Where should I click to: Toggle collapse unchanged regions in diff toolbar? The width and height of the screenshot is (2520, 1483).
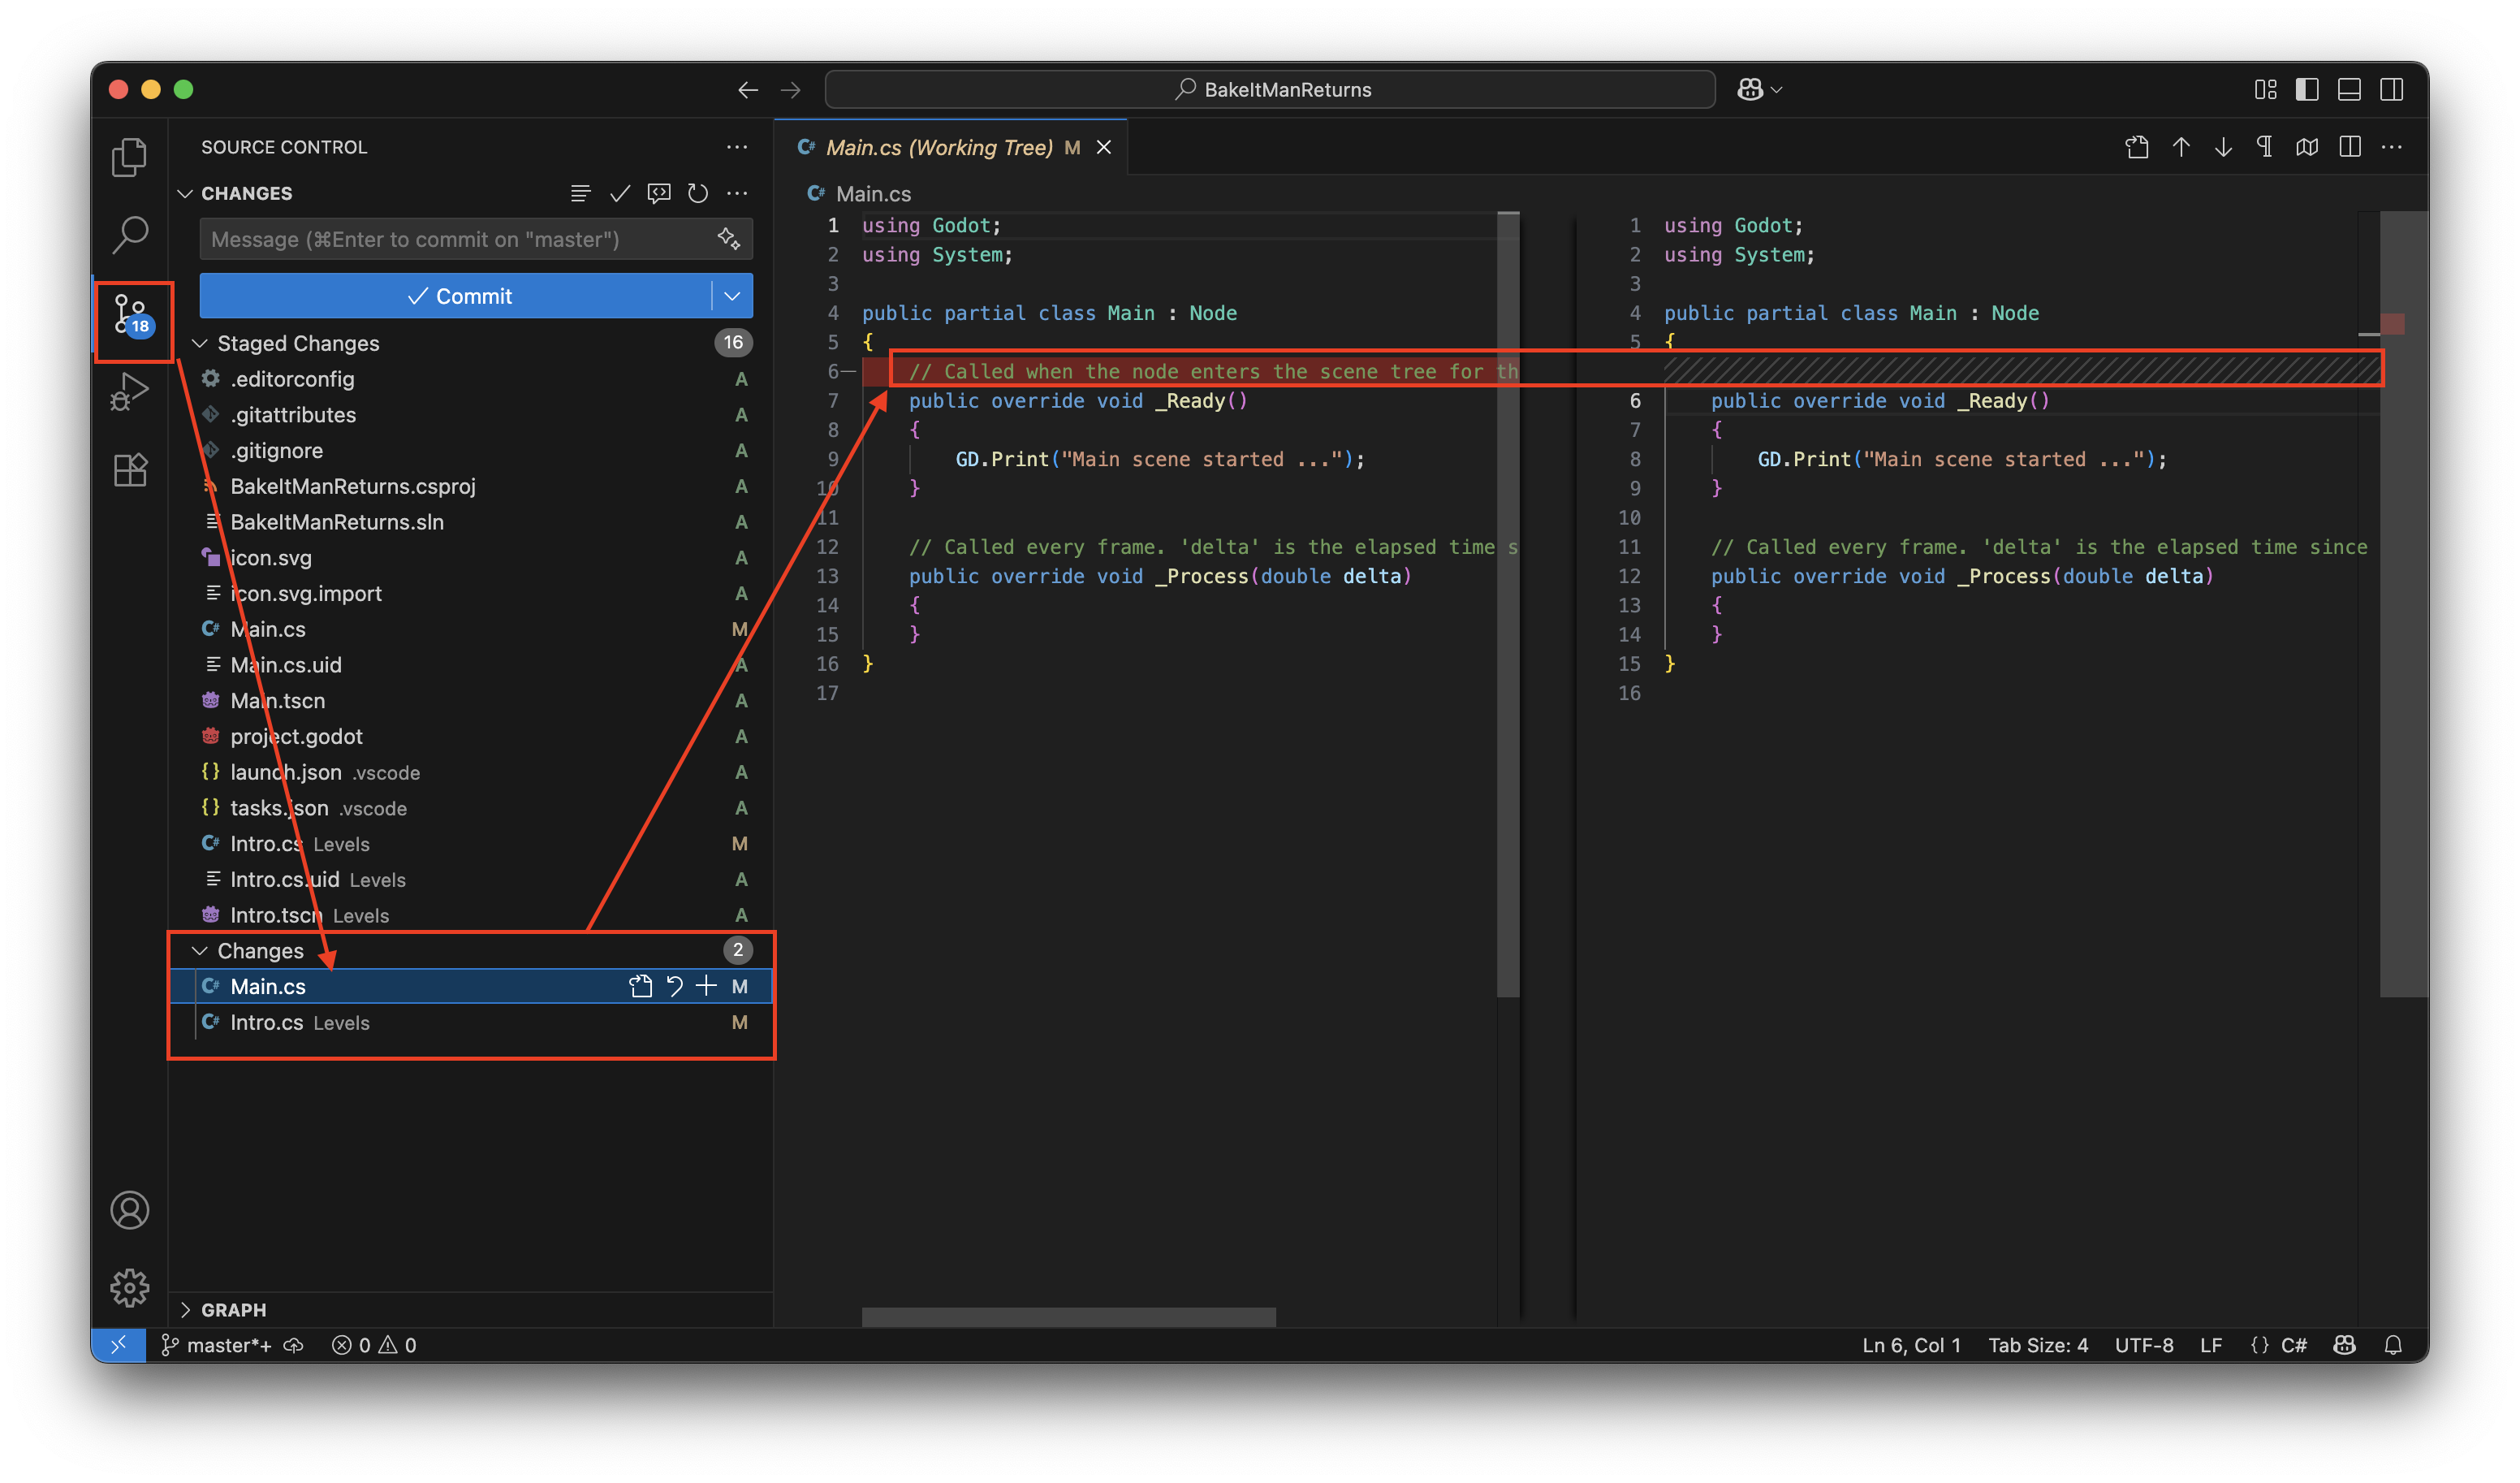click(x=2307, y=147)
